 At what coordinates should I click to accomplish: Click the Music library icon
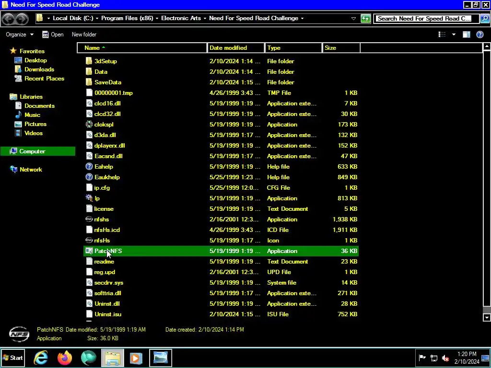(18, 115)
